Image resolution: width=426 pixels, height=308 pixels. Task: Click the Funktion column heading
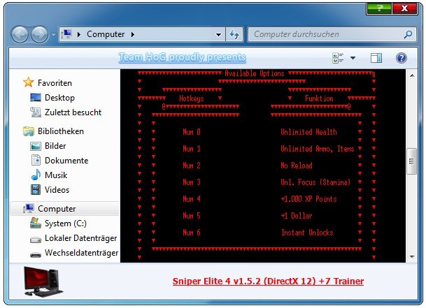[319, 98]
